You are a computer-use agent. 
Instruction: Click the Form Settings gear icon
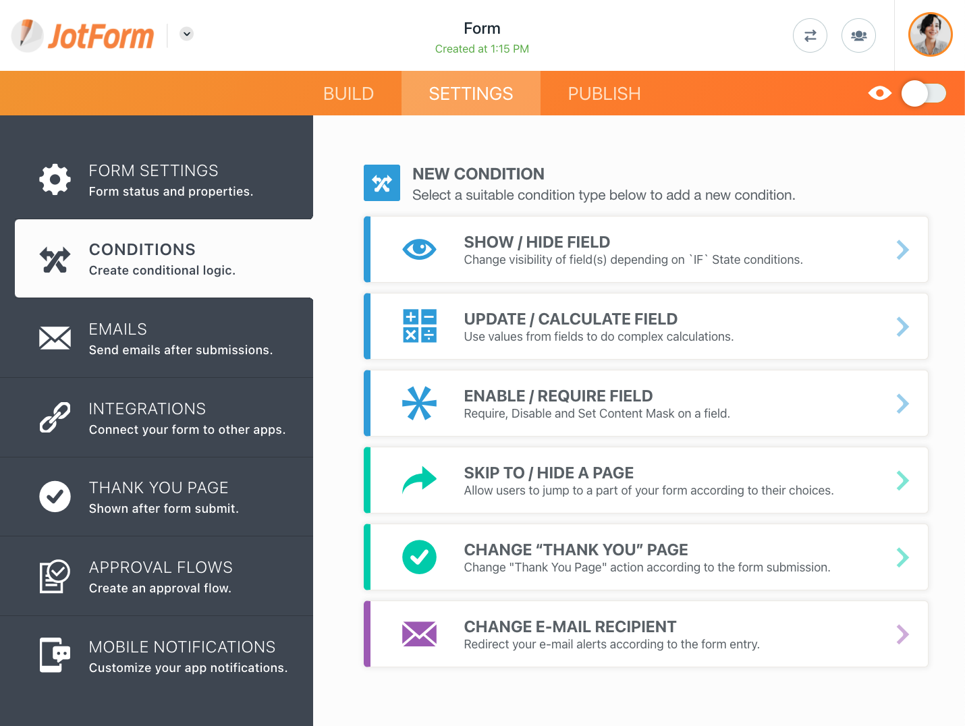(x=55, y=179)
